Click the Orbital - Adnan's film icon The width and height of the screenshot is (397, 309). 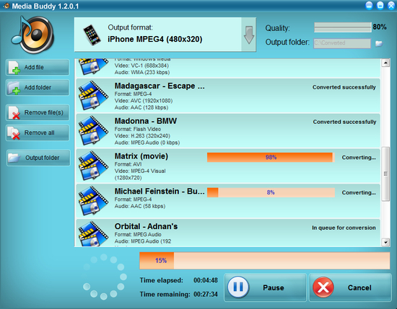point(93,233)
